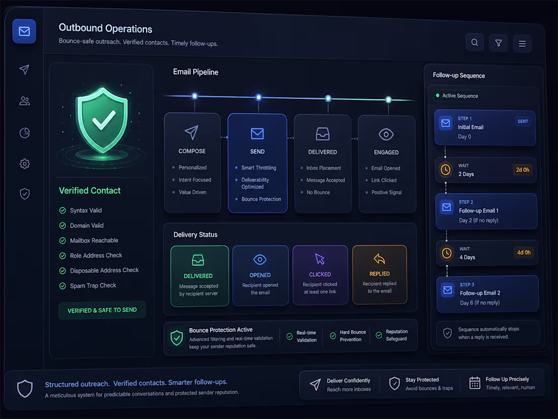Click the eye icon in Opened card

point(260,260)
